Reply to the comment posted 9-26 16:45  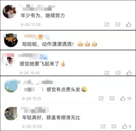coord(118,73)
